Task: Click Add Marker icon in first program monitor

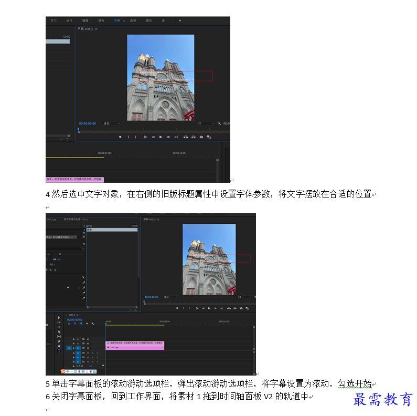Action: click(120, 137)
